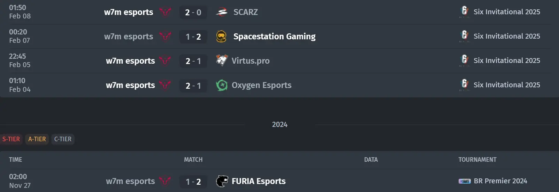Open the Spacestation Gaming team link
The image size is (559, 192).
[x=274, y=37]
